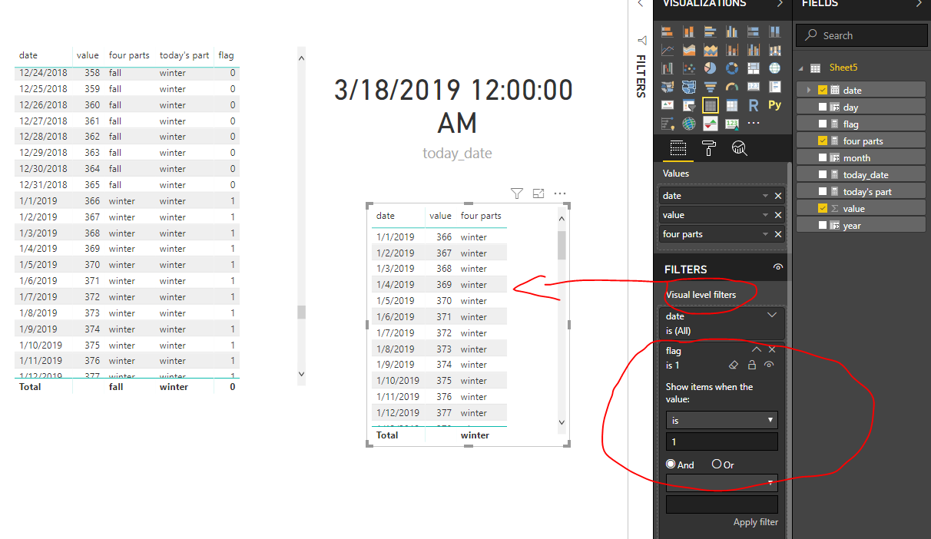
Task: Open more visuals ellipsis in Visualizations
Action: point(754,123)
